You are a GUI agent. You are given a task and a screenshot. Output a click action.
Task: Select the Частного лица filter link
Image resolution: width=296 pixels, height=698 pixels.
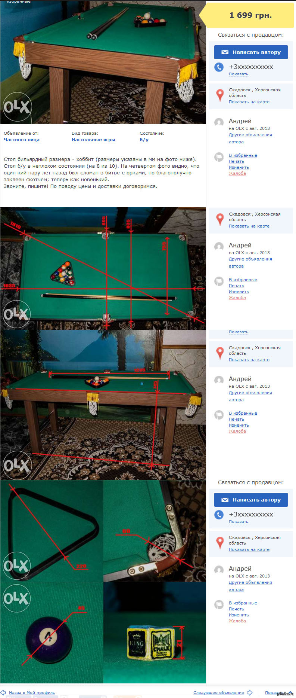pyautogui.click(x=21, y=140)
